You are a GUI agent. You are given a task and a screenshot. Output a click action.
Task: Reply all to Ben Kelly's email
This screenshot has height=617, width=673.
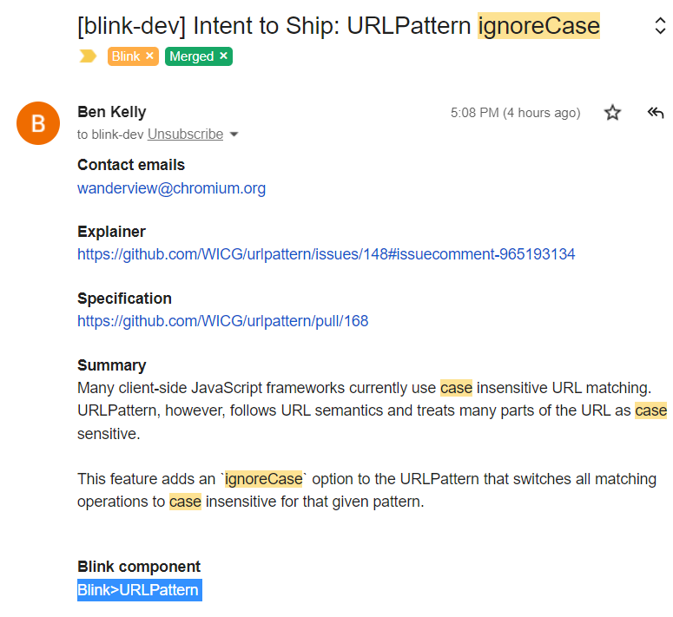coord(656,113)
